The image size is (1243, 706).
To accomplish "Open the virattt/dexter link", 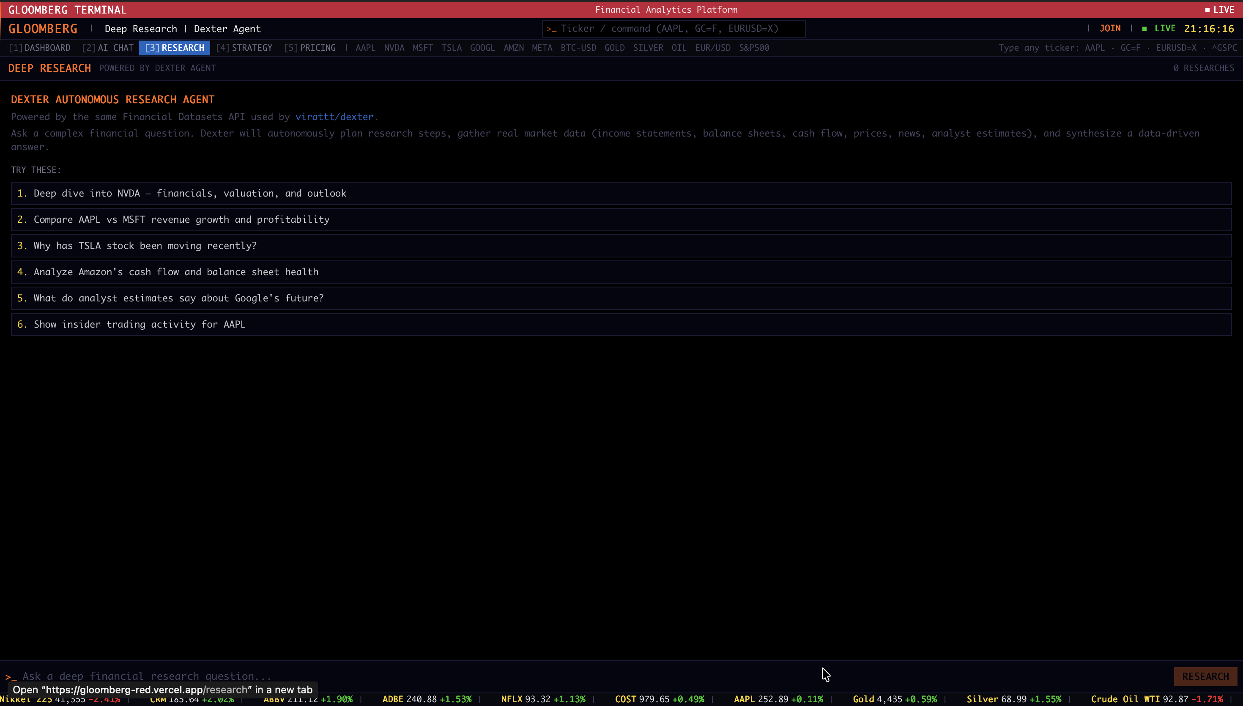I will pyautogui.click(x=334, y=117).
